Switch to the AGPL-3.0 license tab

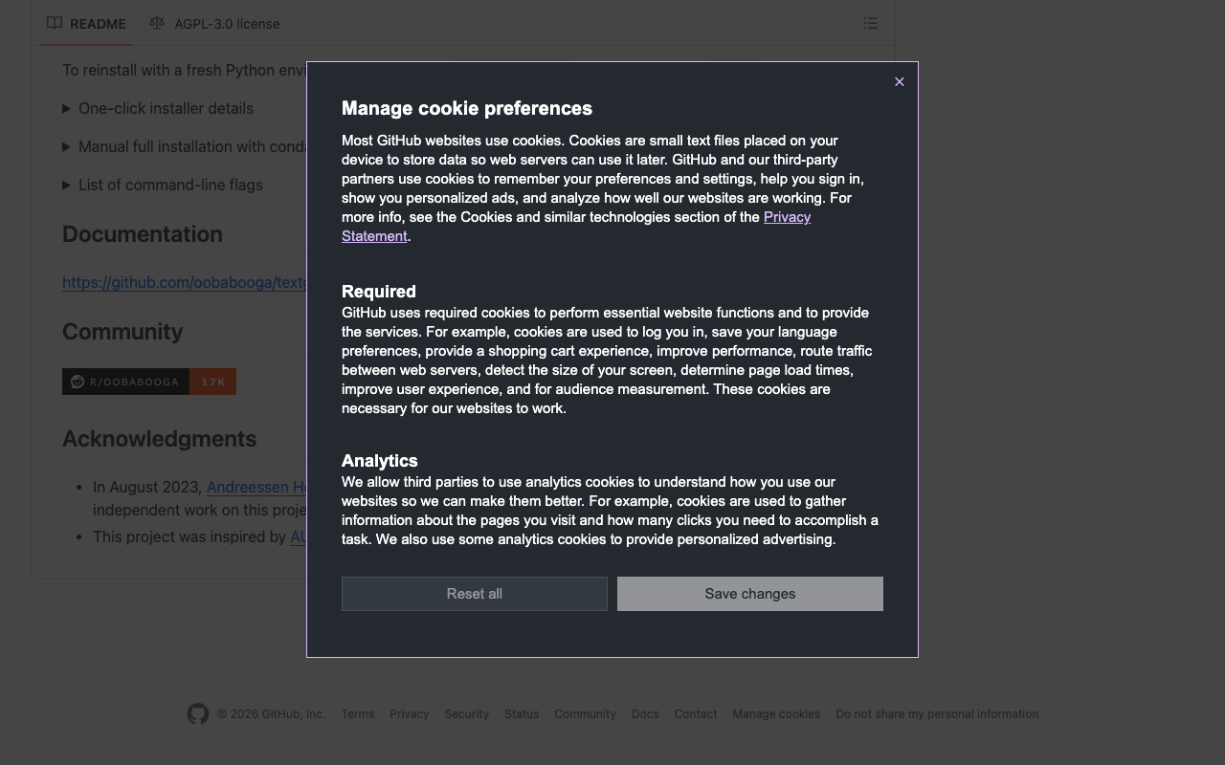[215, 23]
